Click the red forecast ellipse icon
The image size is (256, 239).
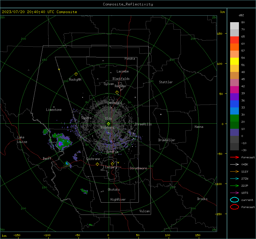pos(234,207)
